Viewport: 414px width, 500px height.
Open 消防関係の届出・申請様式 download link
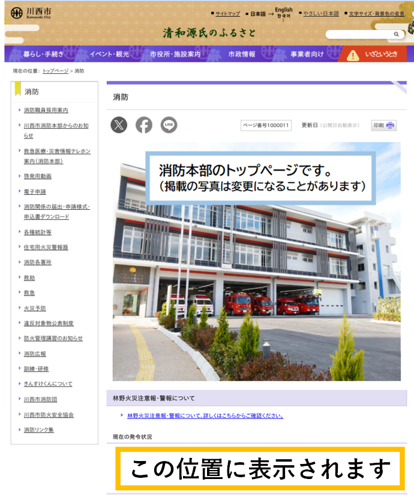[57, 212]
